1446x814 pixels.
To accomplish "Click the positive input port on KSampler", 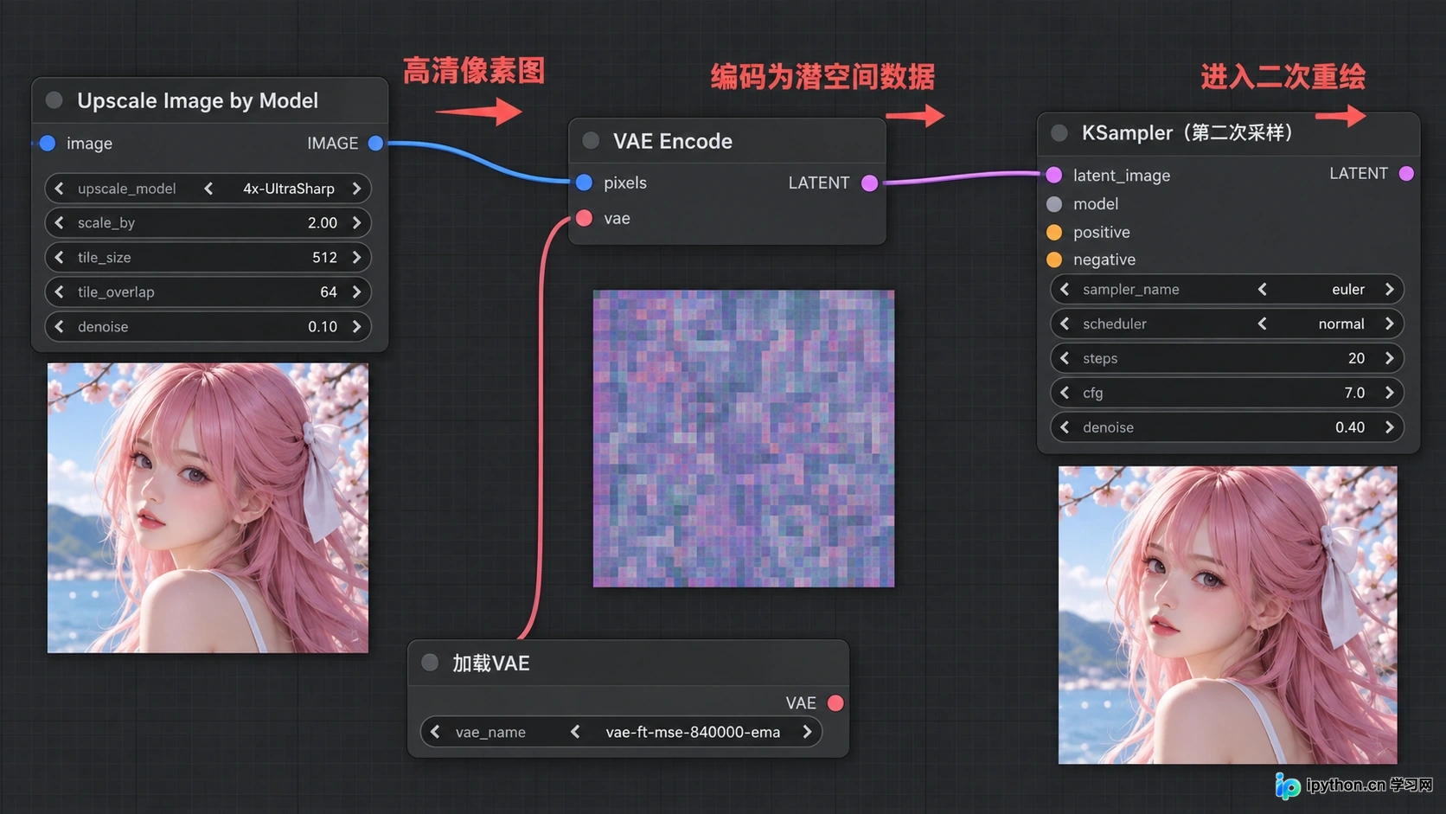I will coord(1053,232).
